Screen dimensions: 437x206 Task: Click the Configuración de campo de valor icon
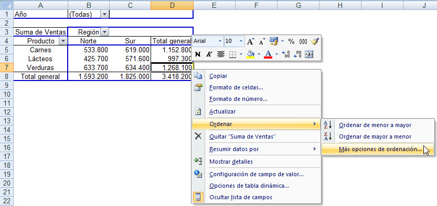pyautogui.click(x=198, y=174)
